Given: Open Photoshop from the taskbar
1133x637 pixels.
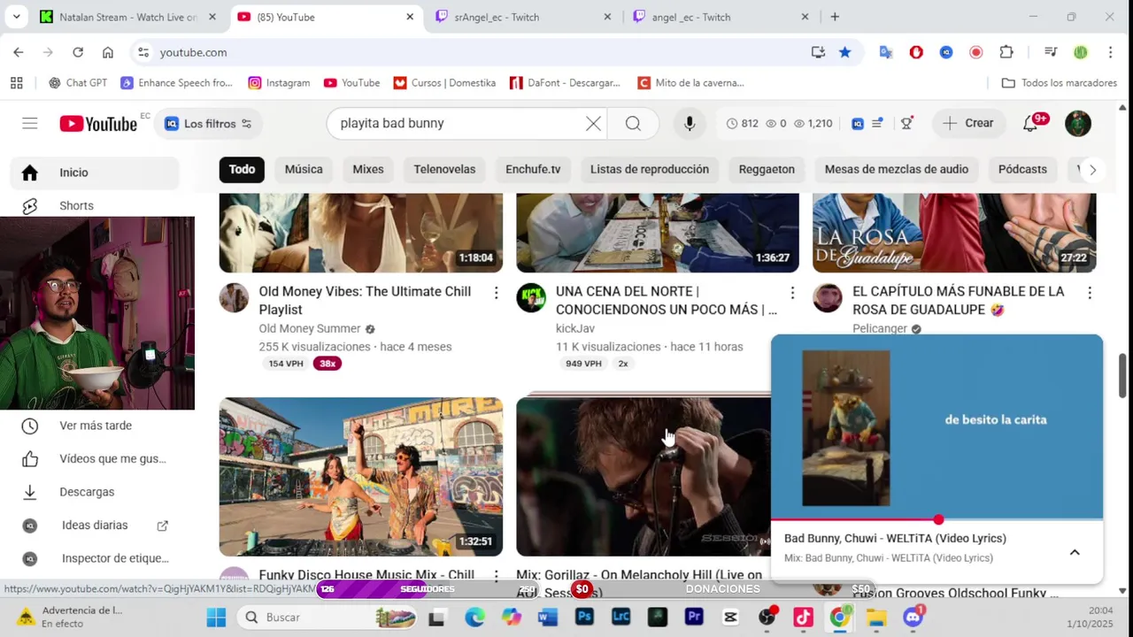Looking at the screenshot, I should click(x=584, y=617).
